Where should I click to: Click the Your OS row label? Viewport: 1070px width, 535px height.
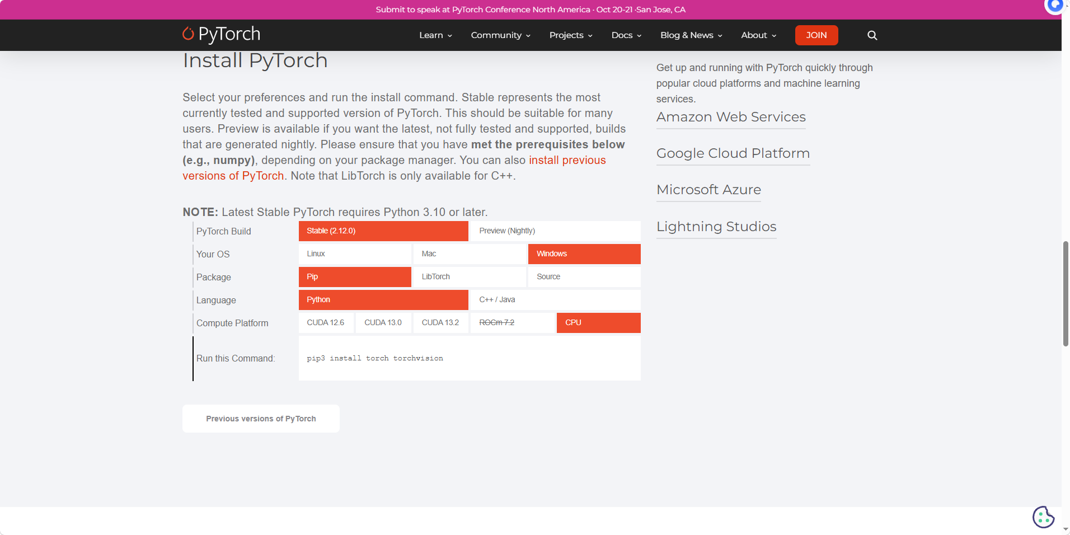click(x=213, y=254)
